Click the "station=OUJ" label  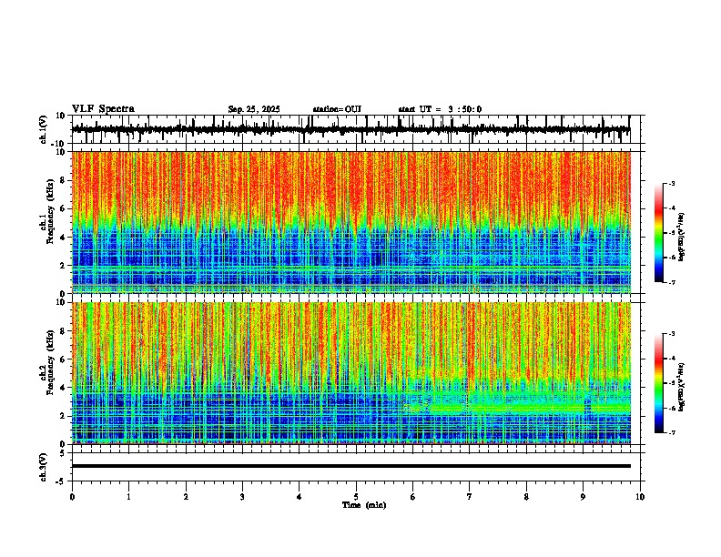tap(337, 109)
